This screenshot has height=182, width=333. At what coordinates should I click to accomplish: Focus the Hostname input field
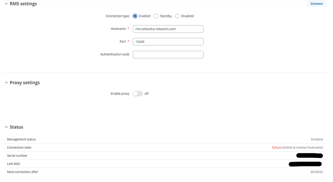[x=168, y=29]
